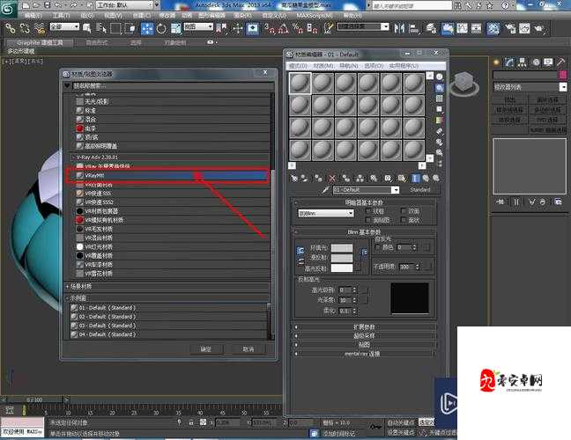
Task: Click Show Map in Viewport icon
Action: click(401, 178)
